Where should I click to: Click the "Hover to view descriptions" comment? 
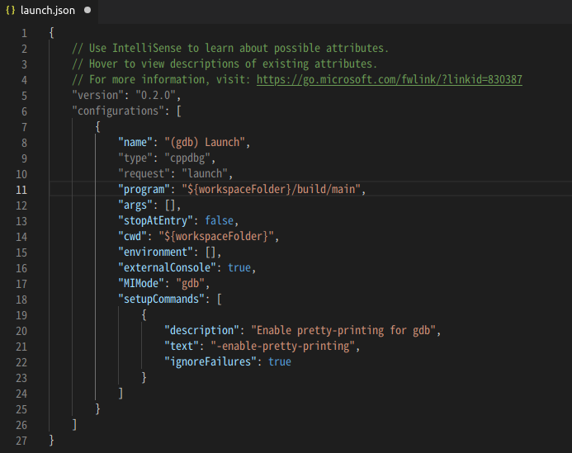tap(225, 64)
